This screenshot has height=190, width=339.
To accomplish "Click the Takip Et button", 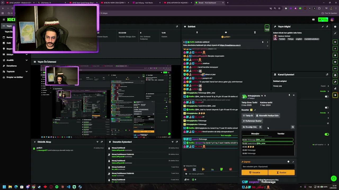I will pos(248,116).
